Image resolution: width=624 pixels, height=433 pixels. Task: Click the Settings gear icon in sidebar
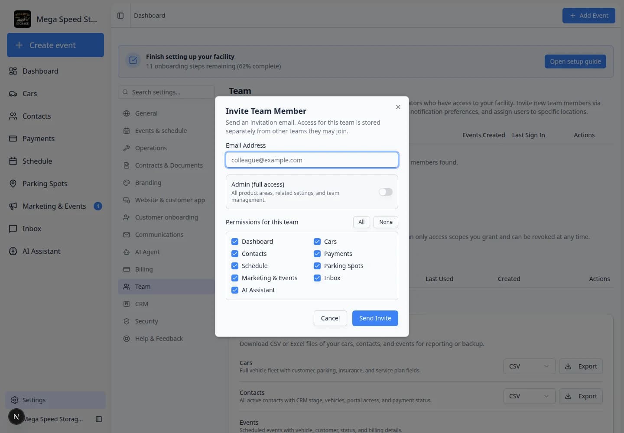pos(15,400)
